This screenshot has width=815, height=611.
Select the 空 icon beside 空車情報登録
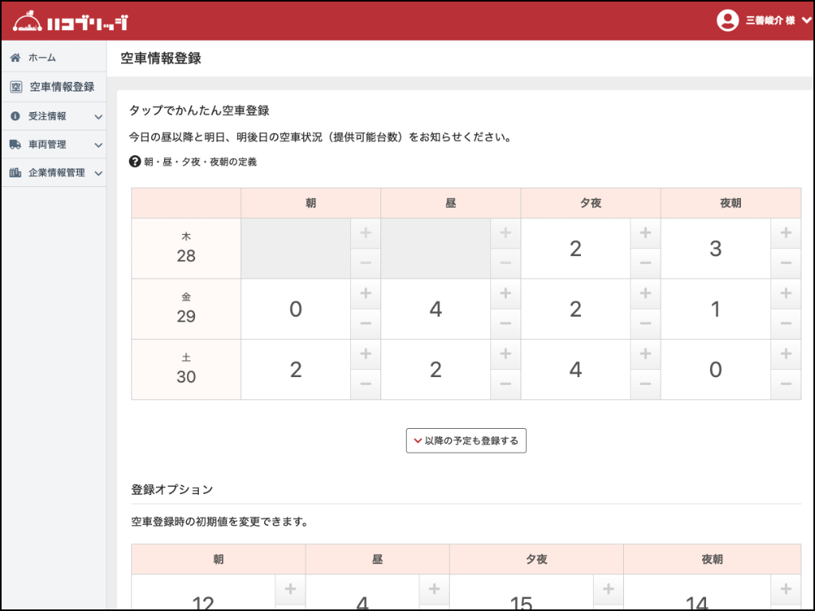coord(15,87)
